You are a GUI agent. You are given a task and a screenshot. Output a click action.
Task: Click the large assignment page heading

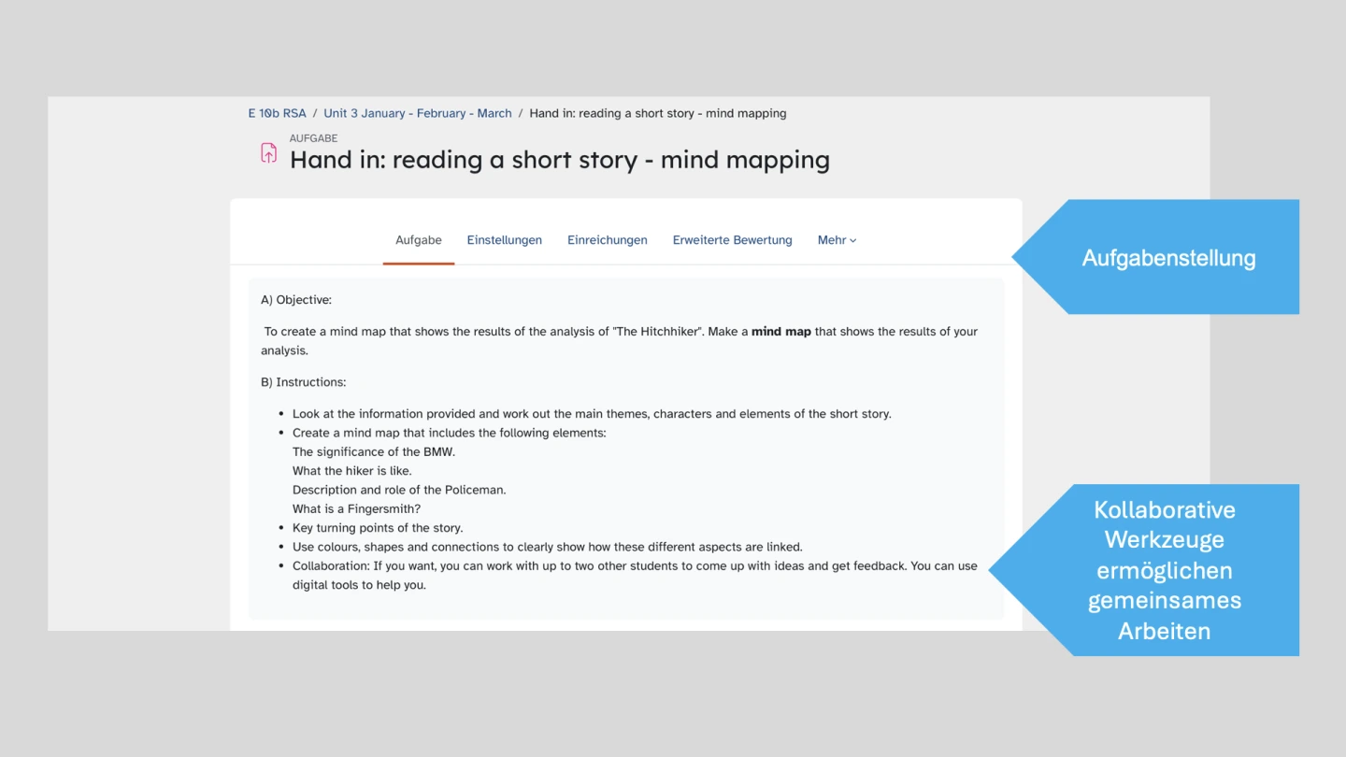point(559,160)
